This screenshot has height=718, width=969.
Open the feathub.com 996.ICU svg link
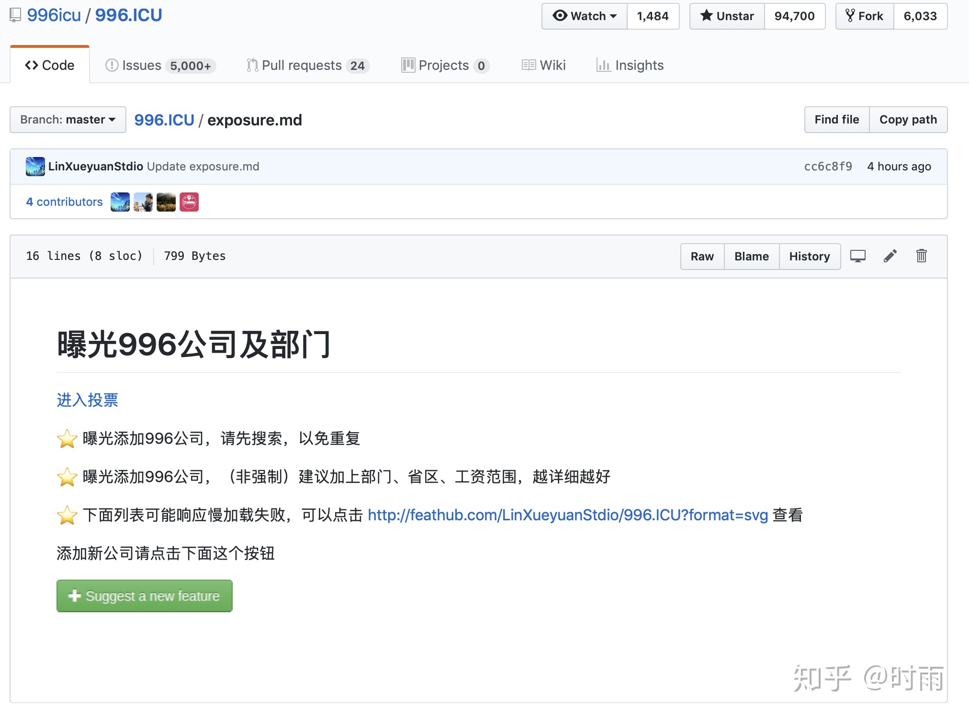(568, 515)
